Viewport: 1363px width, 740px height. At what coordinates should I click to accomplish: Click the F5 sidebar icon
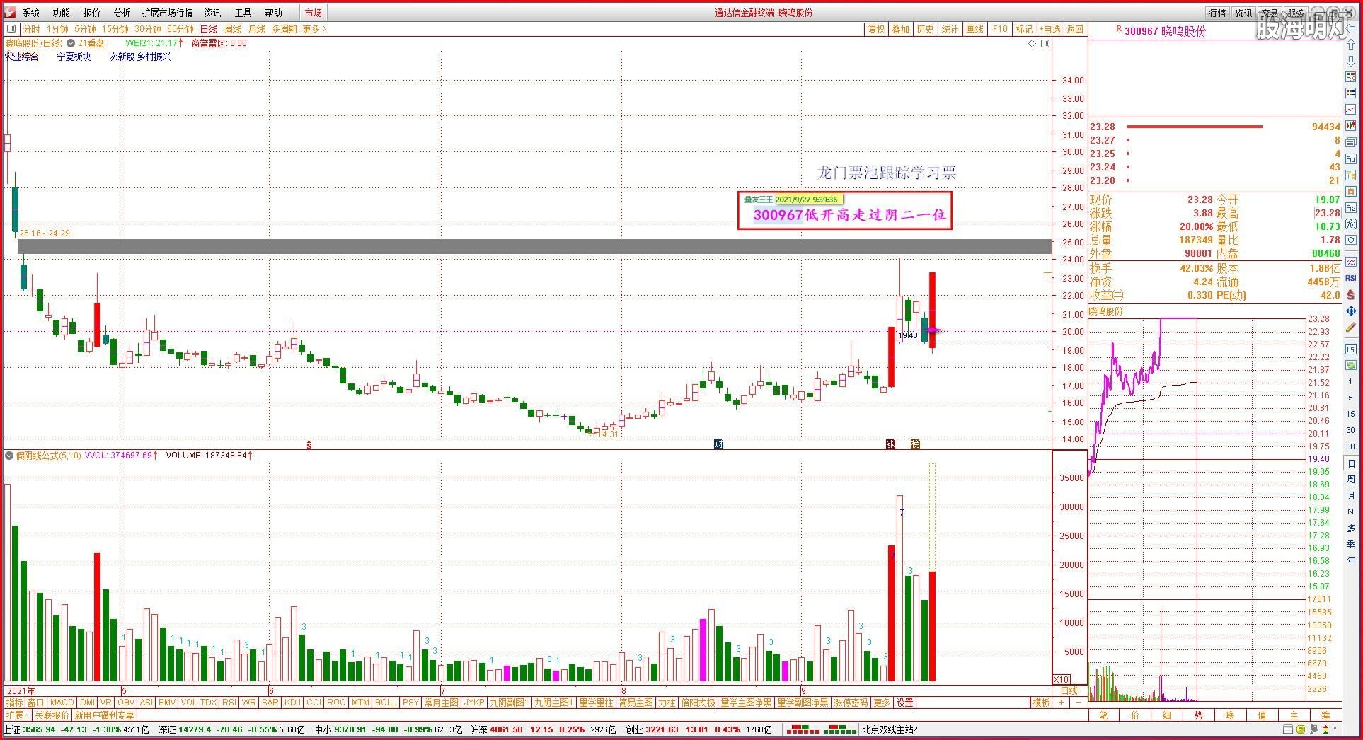[1351, 349]
